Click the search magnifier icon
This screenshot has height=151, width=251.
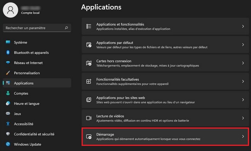(x=66, y=28)
